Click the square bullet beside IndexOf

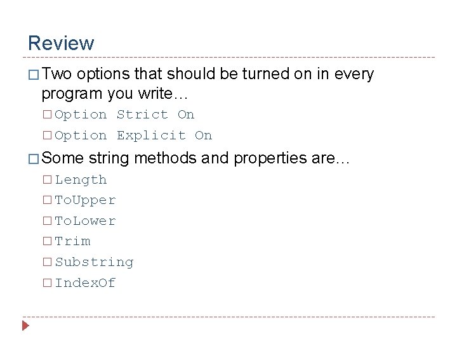pos(47,282)
